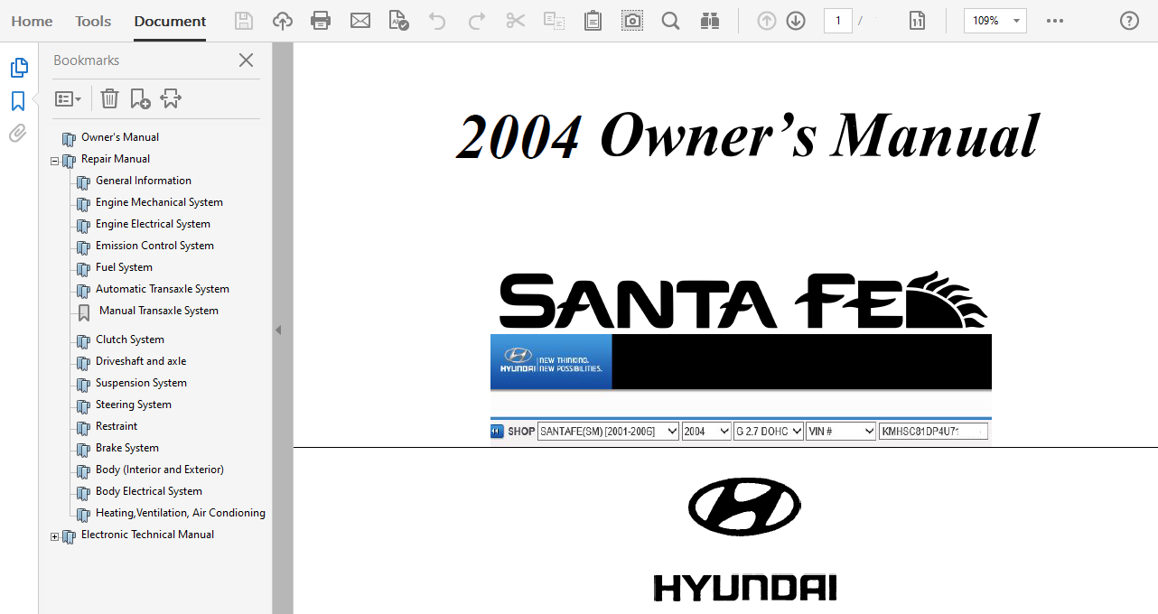The height and width of the screenshot is (614, 1158).
Task: Toggle the Bookmarks side panel icon
Action: [x=18, y=101]
